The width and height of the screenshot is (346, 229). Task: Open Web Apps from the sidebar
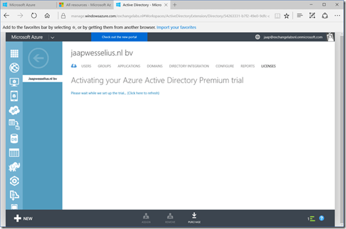tap(15, 68)
